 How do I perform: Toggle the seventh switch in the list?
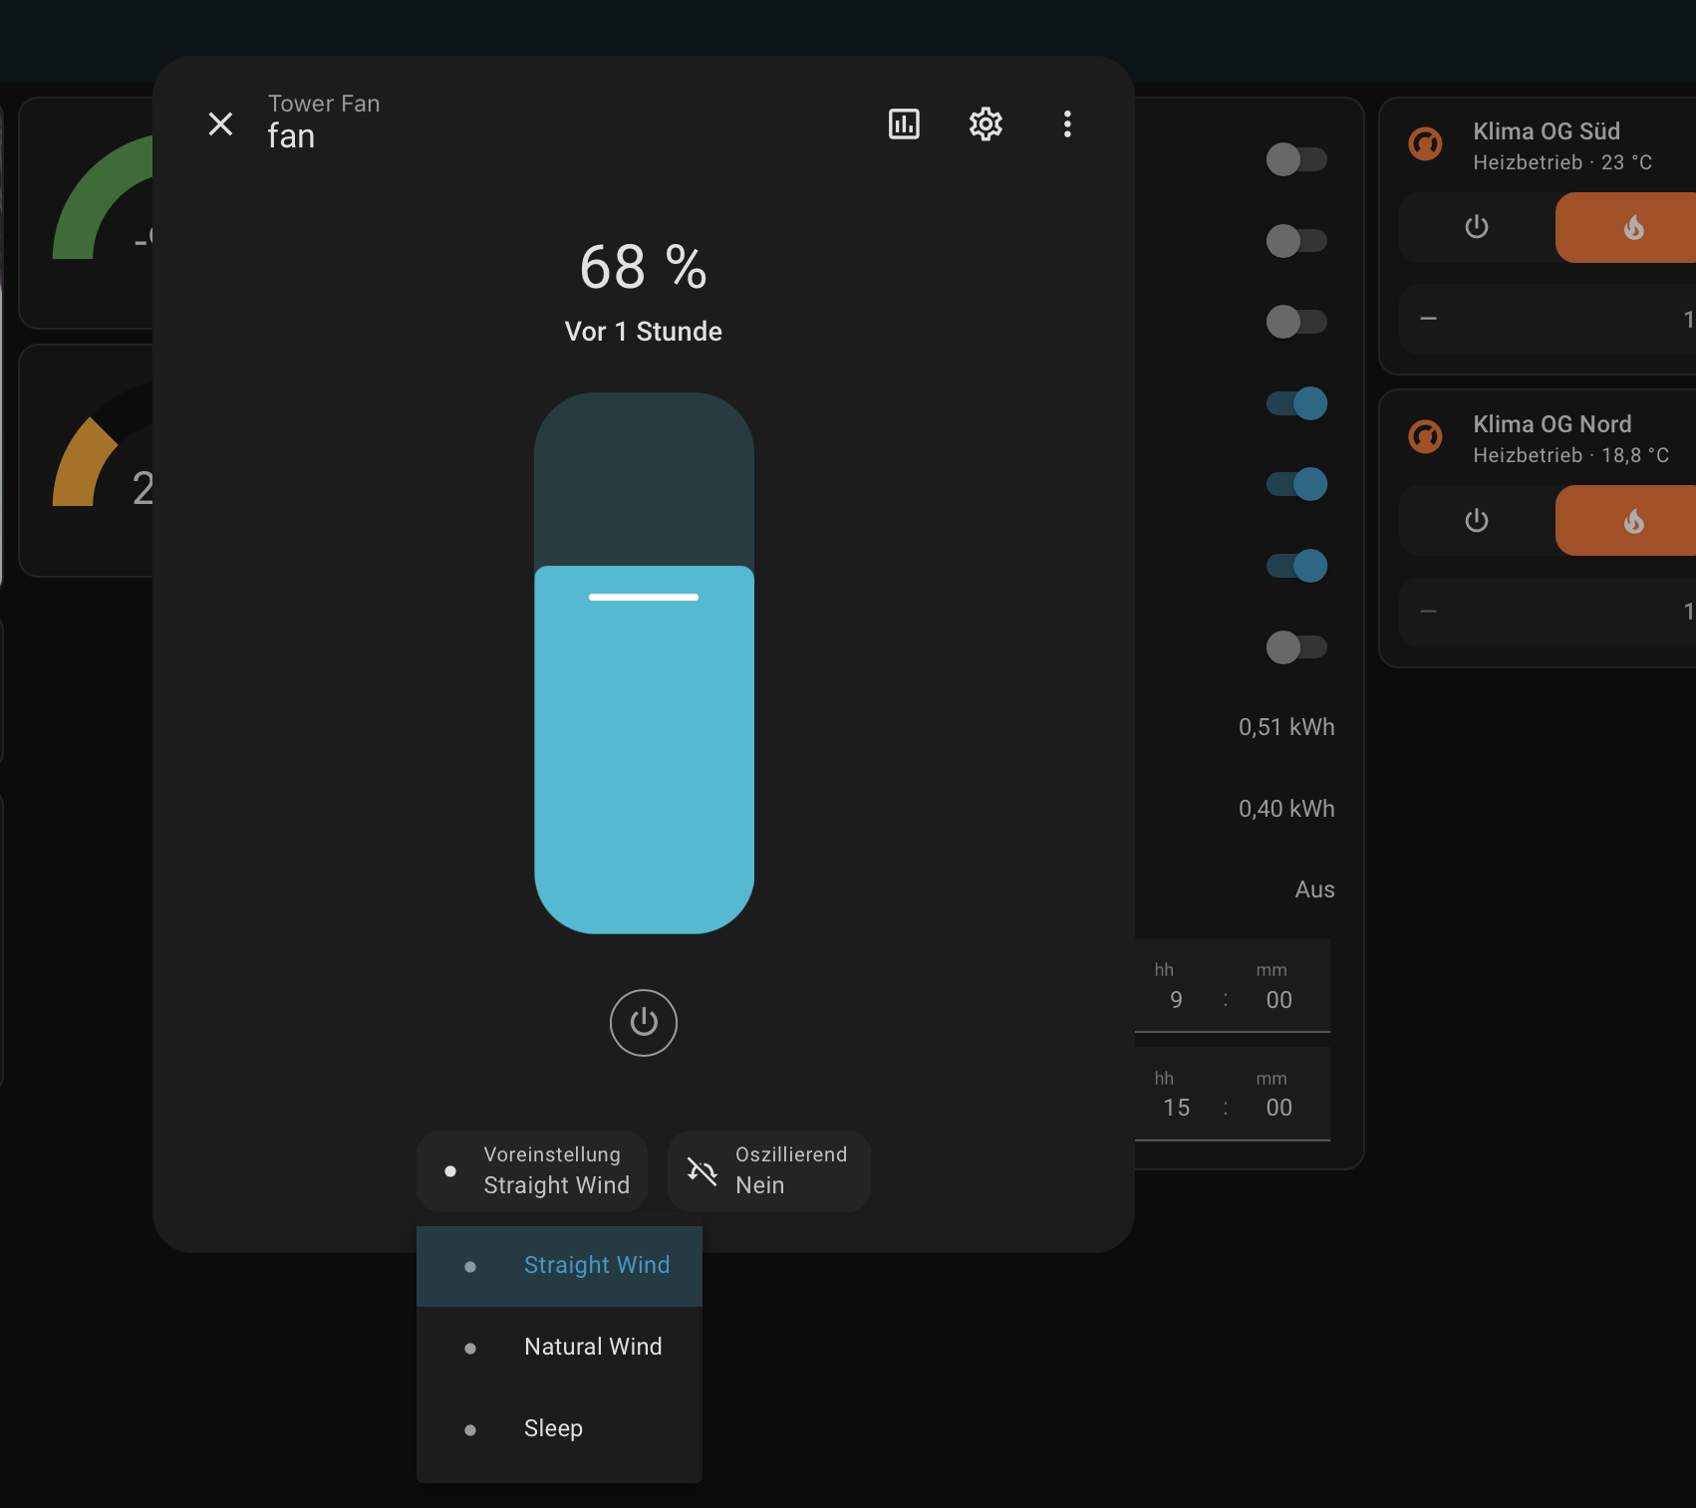tap(1295, 647)
